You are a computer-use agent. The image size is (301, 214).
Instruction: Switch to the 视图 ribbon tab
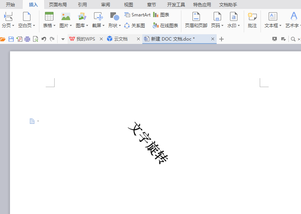click(x=129, y=4)
